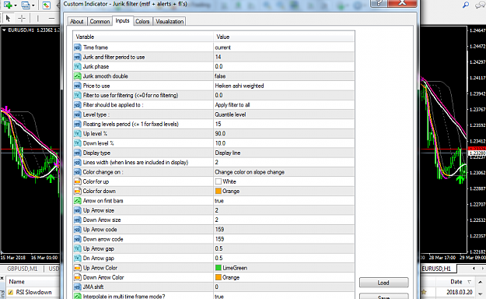Click the Display type variable icon
This screenshot has height=299, width=486.
coord(78,153)
